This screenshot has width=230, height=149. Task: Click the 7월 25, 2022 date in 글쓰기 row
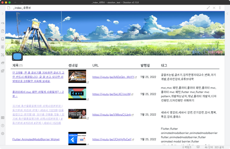point(148,77)
